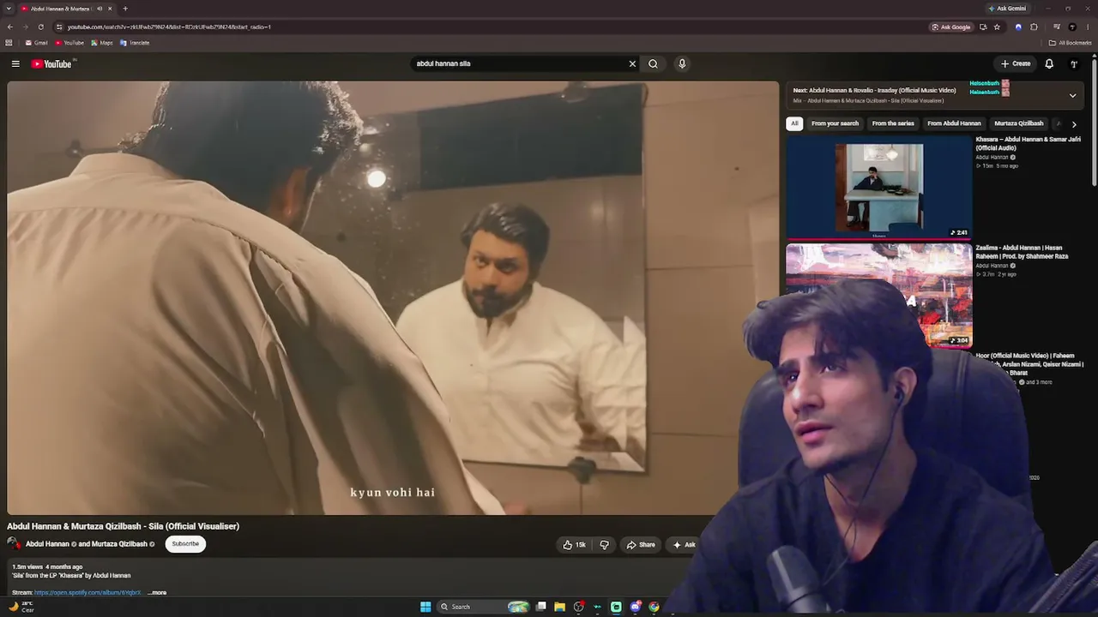Select the From the series chip
The height and width of the screenshot is (617, 1098).
(x=893, y=123)
